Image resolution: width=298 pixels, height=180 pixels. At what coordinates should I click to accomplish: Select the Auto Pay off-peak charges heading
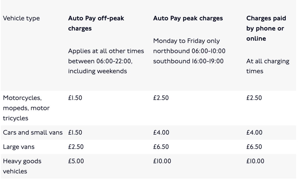[x=96, y=23]
